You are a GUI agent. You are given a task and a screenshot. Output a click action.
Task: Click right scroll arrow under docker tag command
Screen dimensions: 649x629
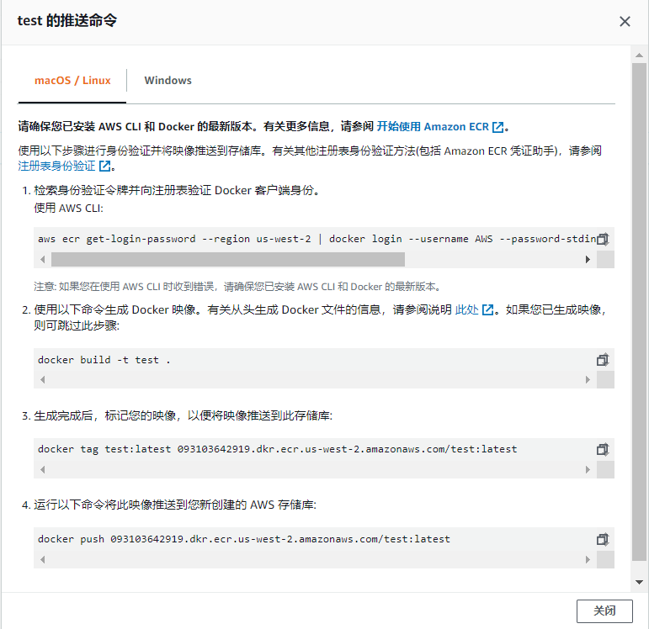click(588, 470)
